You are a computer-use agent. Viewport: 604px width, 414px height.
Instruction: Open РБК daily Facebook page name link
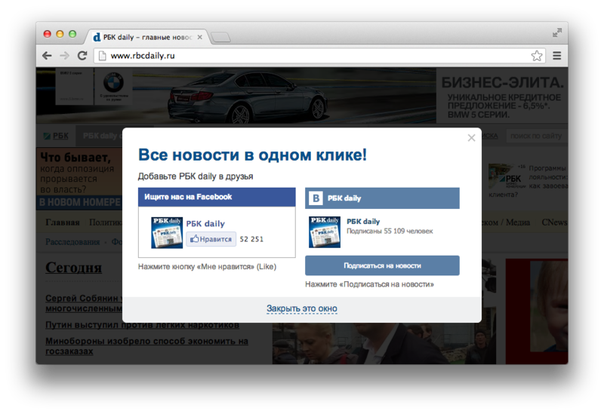click(205, 223)
